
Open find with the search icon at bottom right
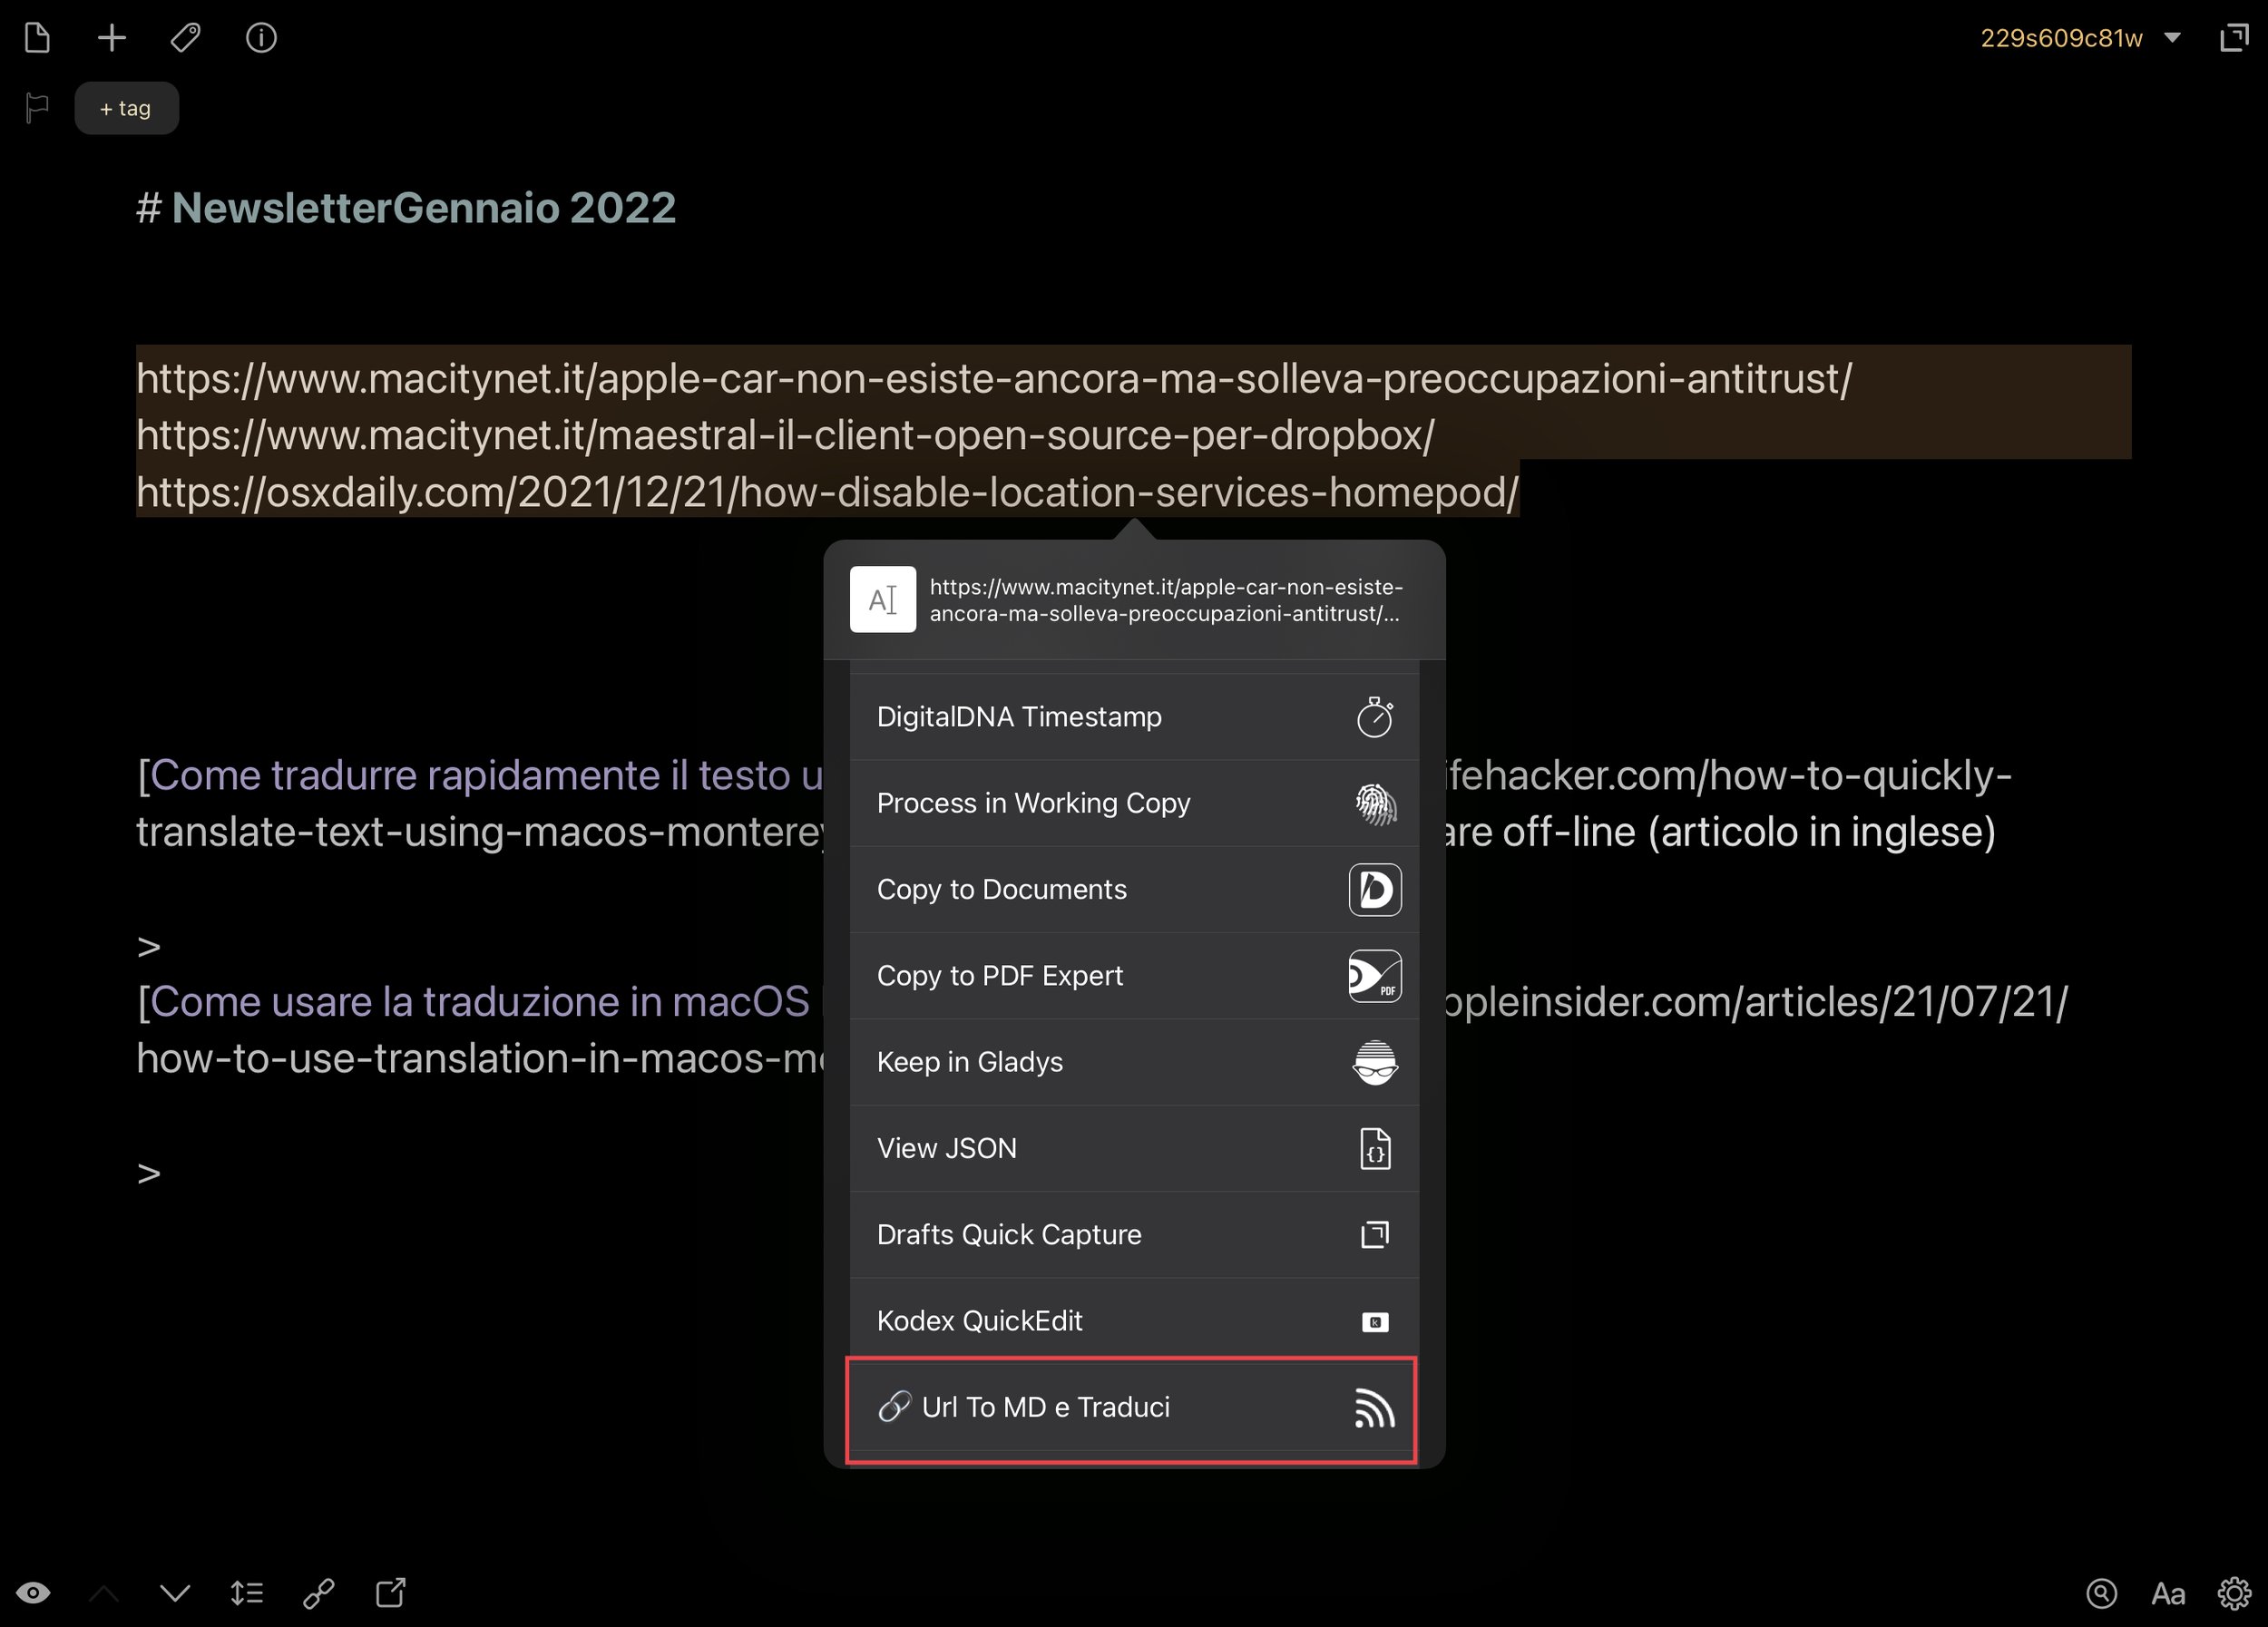(x=2102, y=1594)
